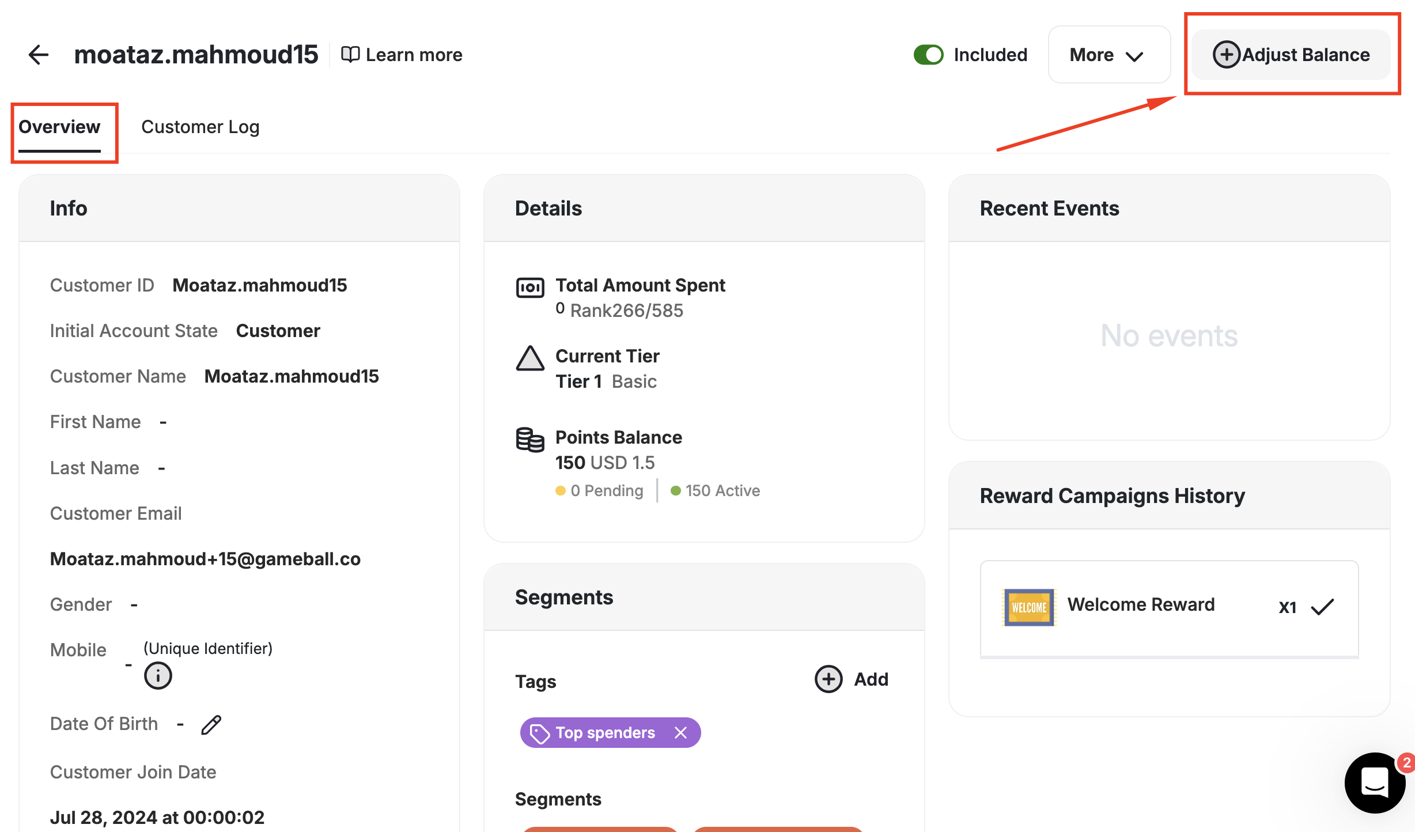Open the chat support bubble
The height and width of the screenshot is (832, 1415).
1375,782
